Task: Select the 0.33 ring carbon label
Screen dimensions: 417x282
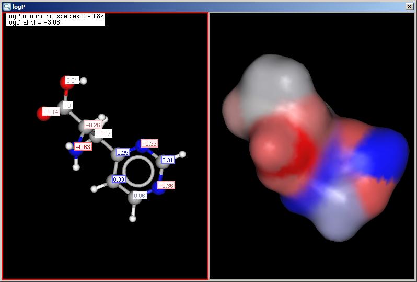Action: [x=119, y=179]
